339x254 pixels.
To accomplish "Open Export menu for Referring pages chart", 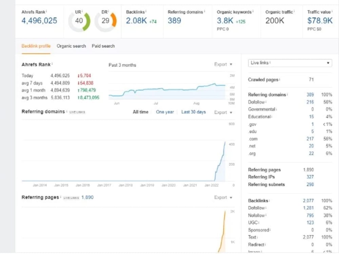I will click(x=223, y=197).
